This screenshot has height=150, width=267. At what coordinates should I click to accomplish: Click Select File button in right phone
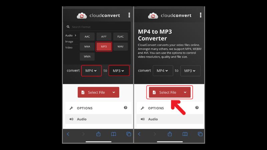(x=170, y=92)
